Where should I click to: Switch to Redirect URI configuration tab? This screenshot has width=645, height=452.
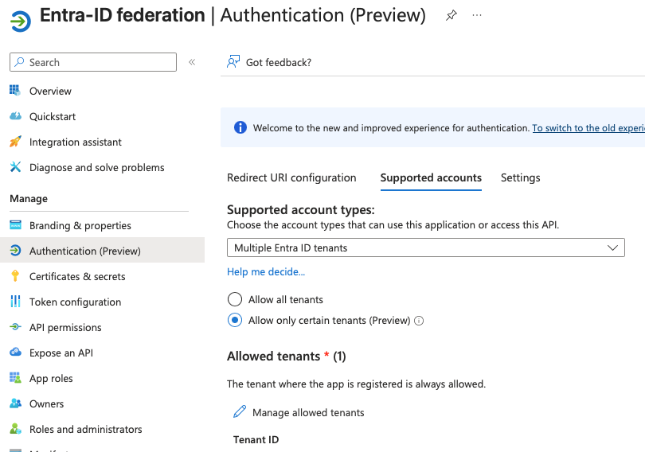coord(291,177)
